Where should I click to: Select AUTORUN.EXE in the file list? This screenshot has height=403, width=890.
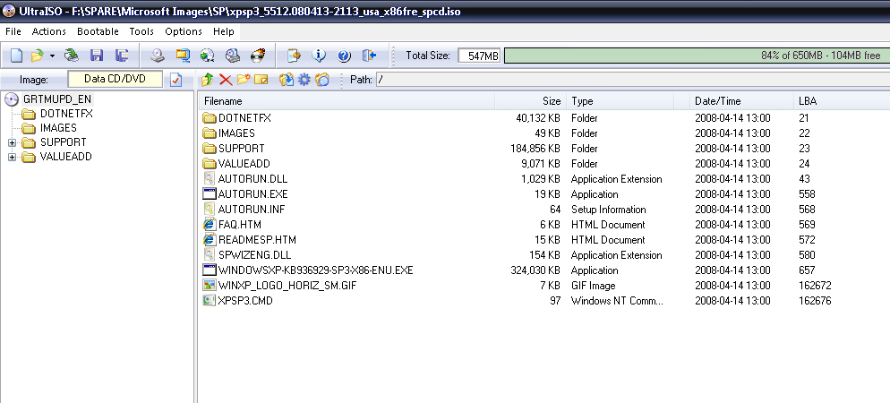tap(252, 194)
